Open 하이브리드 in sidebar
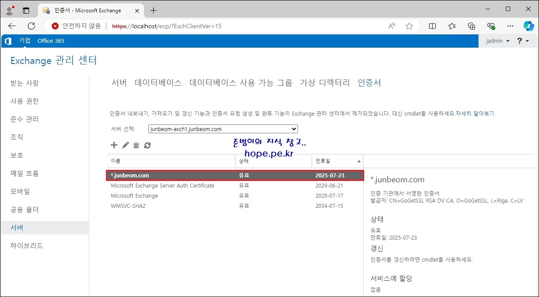 (x=27, y=246)
